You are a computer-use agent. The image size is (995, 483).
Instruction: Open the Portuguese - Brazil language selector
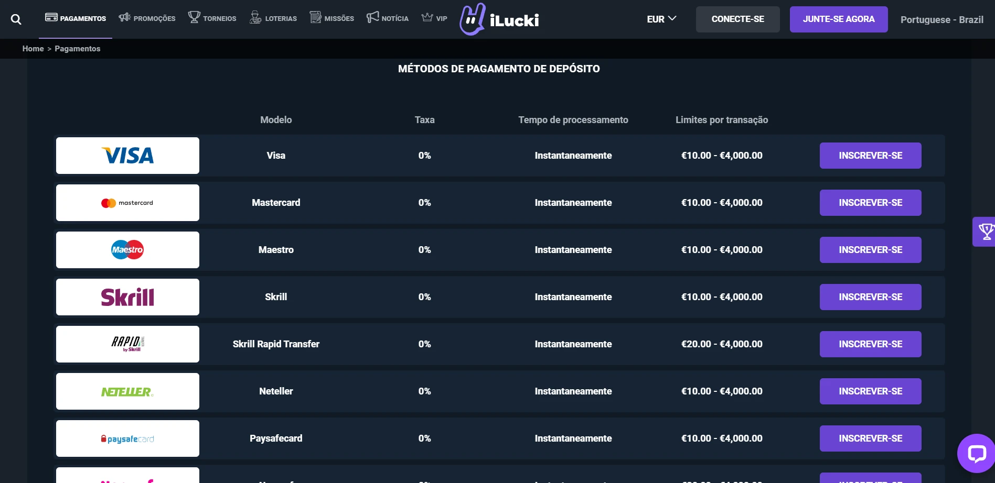point(941,19)
